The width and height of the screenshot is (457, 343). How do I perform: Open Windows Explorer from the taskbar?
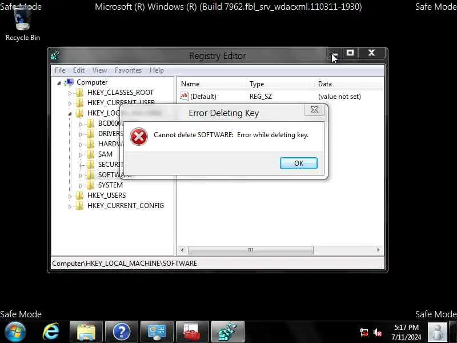click(86, 332)
